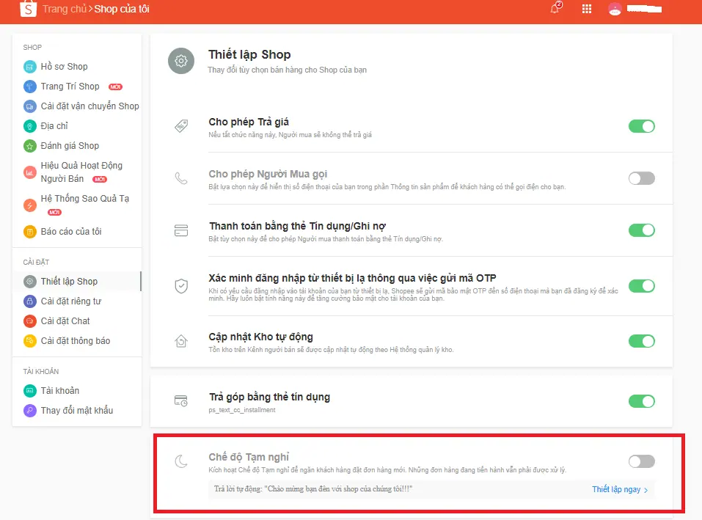This screenshot has width=702, height=520.
Task: Click the Báo cáo của tôi icon
Action: [29, 232]
